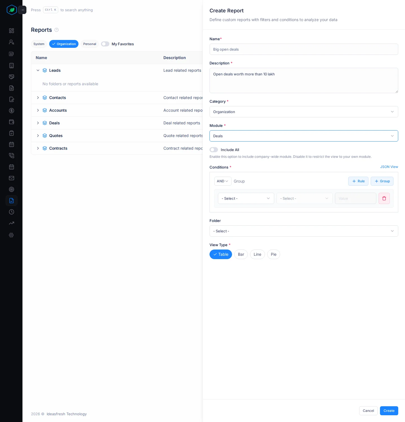Open the clock icon in sidebar
The image size is (405, 422).
coord(12,212)
